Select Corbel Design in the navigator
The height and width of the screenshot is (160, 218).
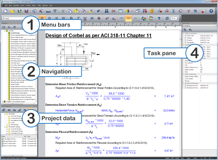tap(15, 33)
